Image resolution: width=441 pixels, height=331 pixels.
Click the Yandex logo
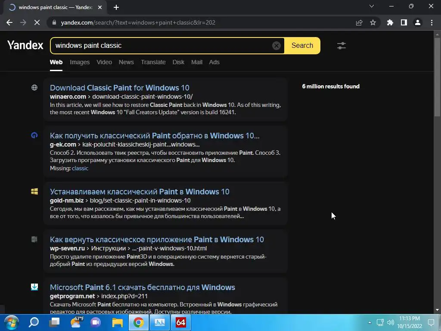click(x=25, y=45)
